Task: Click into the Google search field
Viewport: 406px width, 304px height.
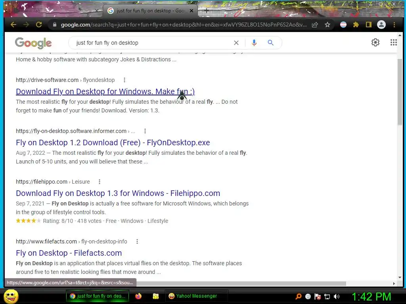Action: coord(153,43)
